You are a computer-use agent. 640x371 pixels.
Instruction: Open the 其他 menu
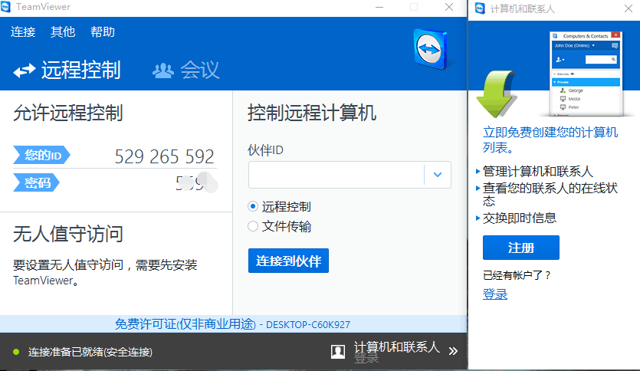click(x=63, y=31)
